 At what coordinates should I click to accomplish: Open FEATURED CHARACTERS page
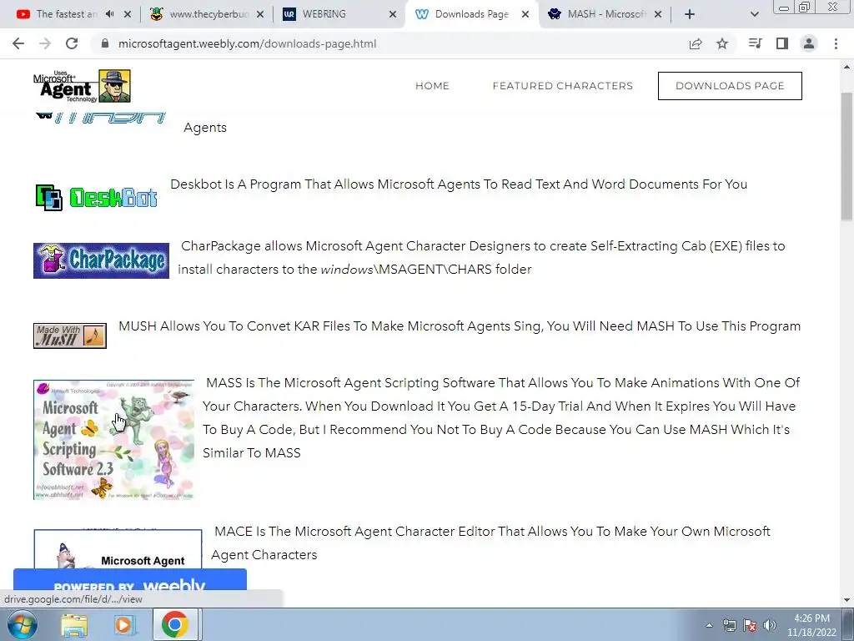(563, 86)
